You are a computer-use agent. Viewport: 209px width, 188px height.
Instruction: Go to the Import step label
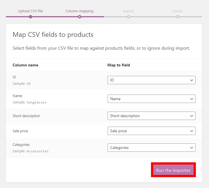click(x=128, y=11)
